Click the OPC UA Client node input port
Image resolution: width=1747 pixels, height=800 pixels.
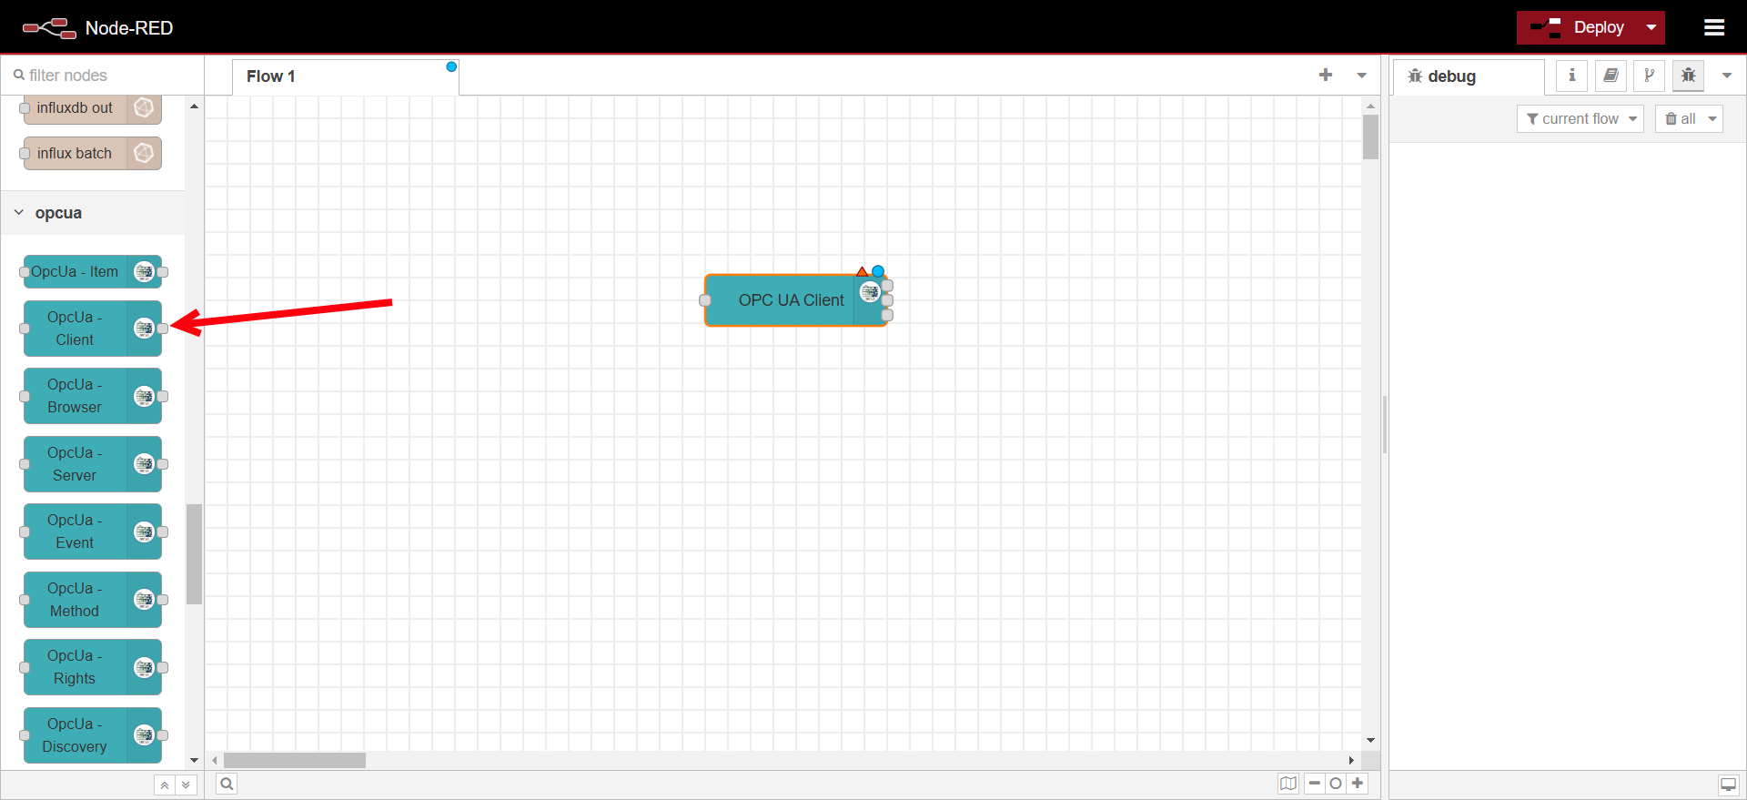pyautogui.click(x=704, y=300)
